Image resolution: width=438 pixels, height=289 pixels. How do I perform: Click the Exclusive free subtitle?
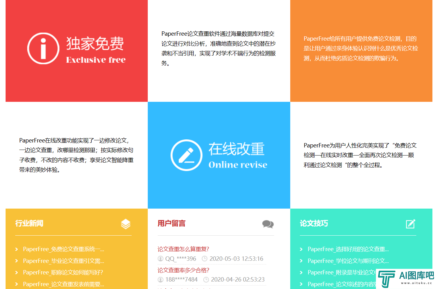coord(96,60)
